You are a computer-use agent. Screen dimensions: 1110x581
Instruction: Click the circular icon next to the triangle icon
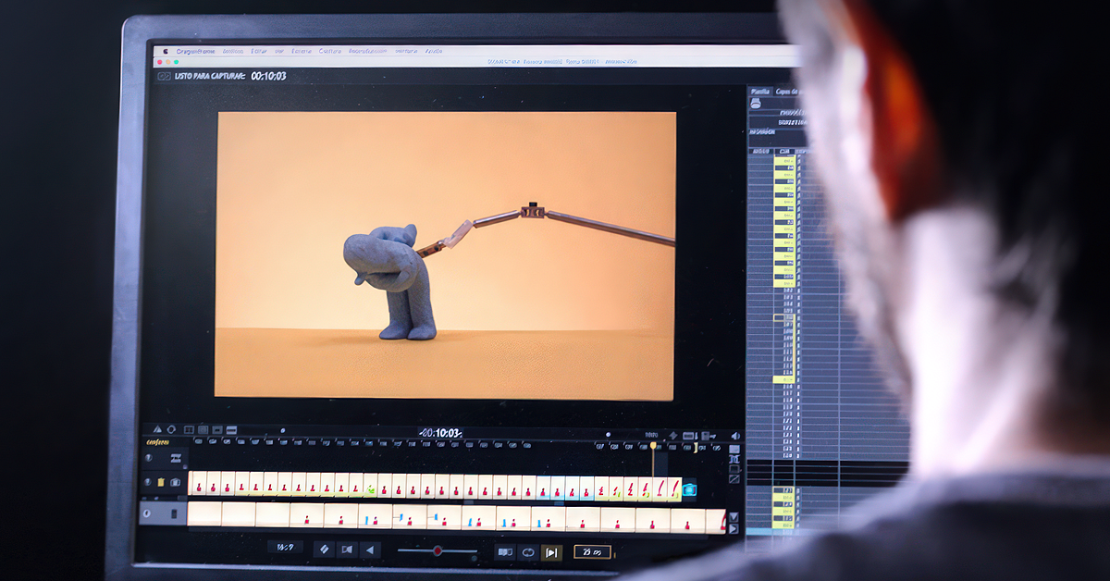coord(171,429)
